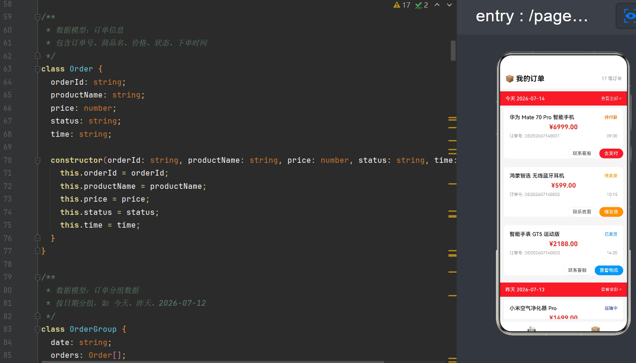Click the 'OrderGroup' class name on line 83
The height and width of the screenshot is (363, 636).
(x=93, y=329)
